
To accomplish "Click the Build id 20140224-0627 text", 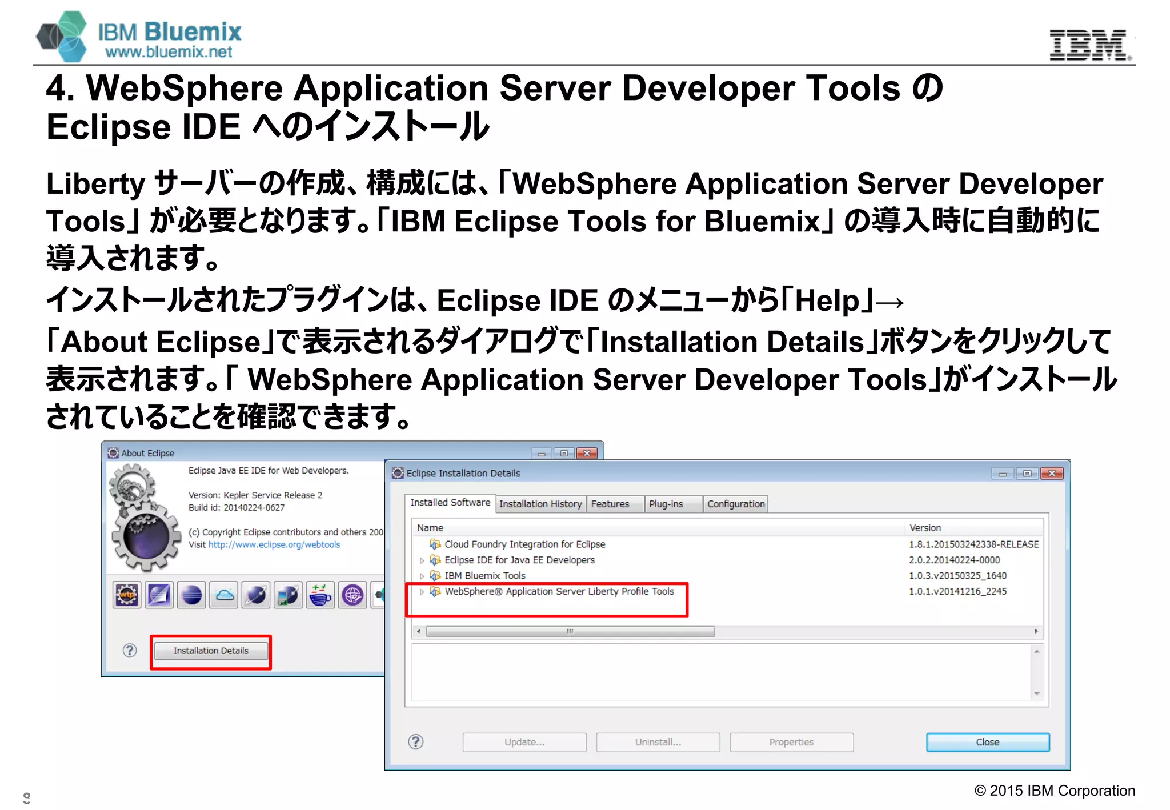I will tap(237, 507).
